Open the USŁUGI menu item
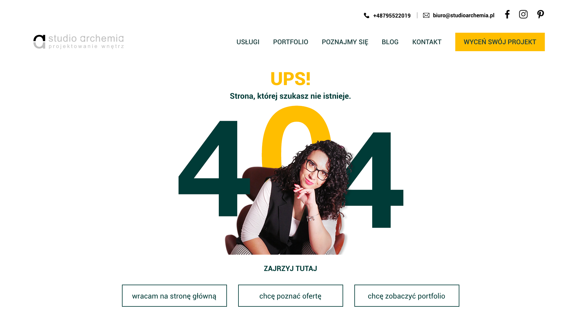 pos(248,42)
